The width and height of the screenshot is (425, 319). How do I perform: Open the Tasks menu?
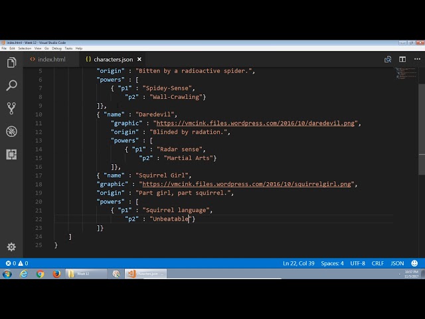point(68,49)
